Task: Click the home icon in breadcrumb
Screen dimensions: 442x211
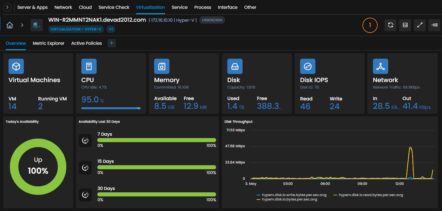Action: coord(10,25)
